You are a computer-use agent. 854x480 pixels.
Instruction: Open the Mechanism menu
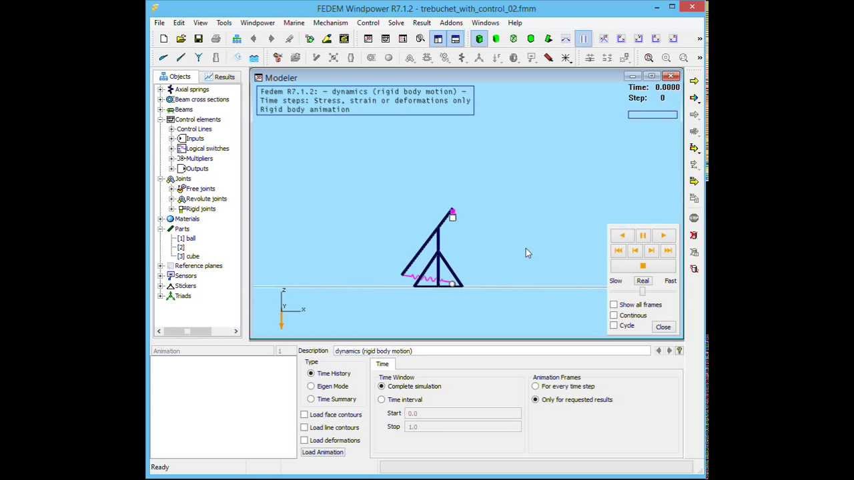coord(330,23)
